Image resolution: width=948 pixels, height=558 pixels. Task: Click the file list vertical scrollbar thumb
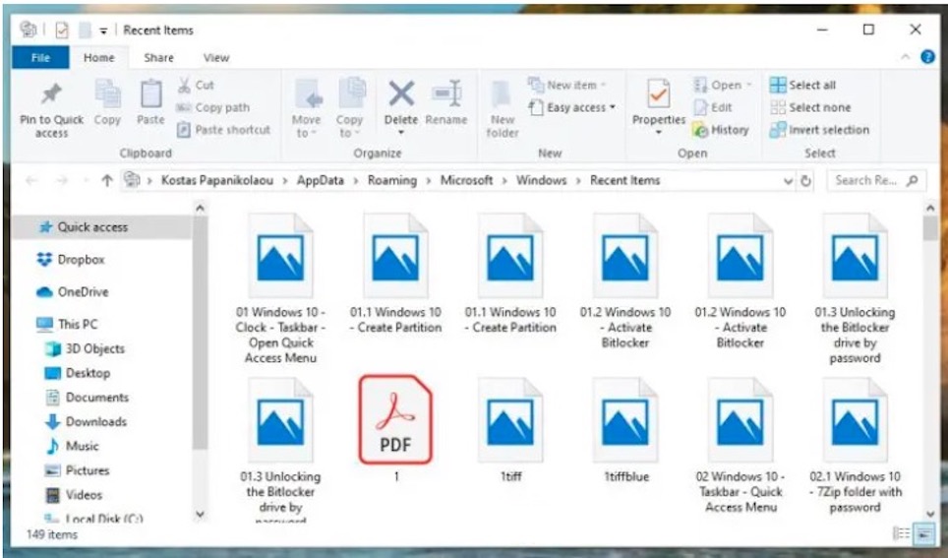930,228
